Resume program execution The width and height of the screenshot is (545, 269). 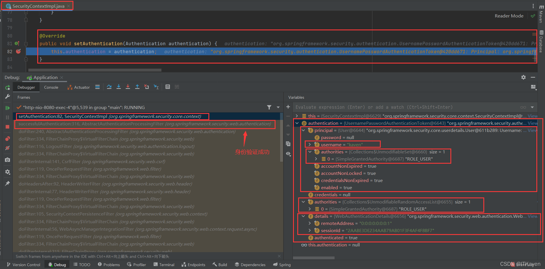pyautogui.click(x=7, y=108)
